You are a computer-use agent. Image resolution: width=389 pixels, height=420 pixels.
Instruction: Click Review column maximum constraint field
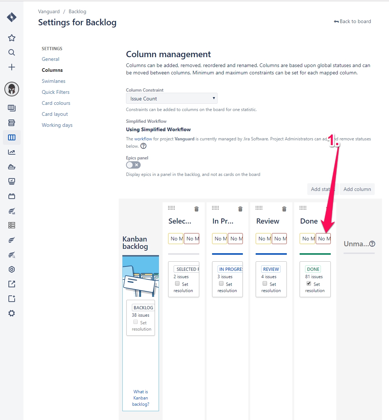pos(279,239)
